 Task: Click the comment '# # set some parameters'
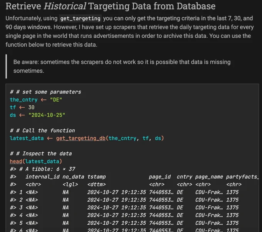point(45,92)
